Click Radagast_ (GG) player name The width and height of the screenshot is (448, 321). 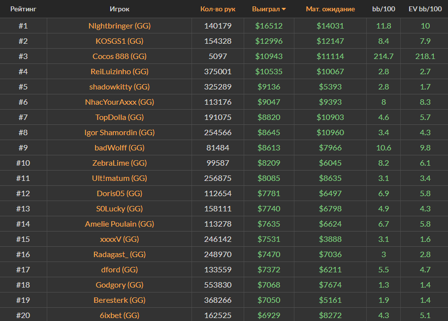tap(119, 254)
